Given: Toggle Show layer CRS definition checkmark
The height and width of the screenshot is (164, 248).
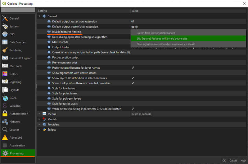Looking at the screenshot, I should (133, 78).
